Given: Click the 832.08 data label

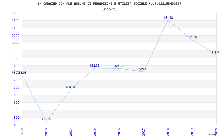Looking at the screenshot, I should (x=94, y=65).
